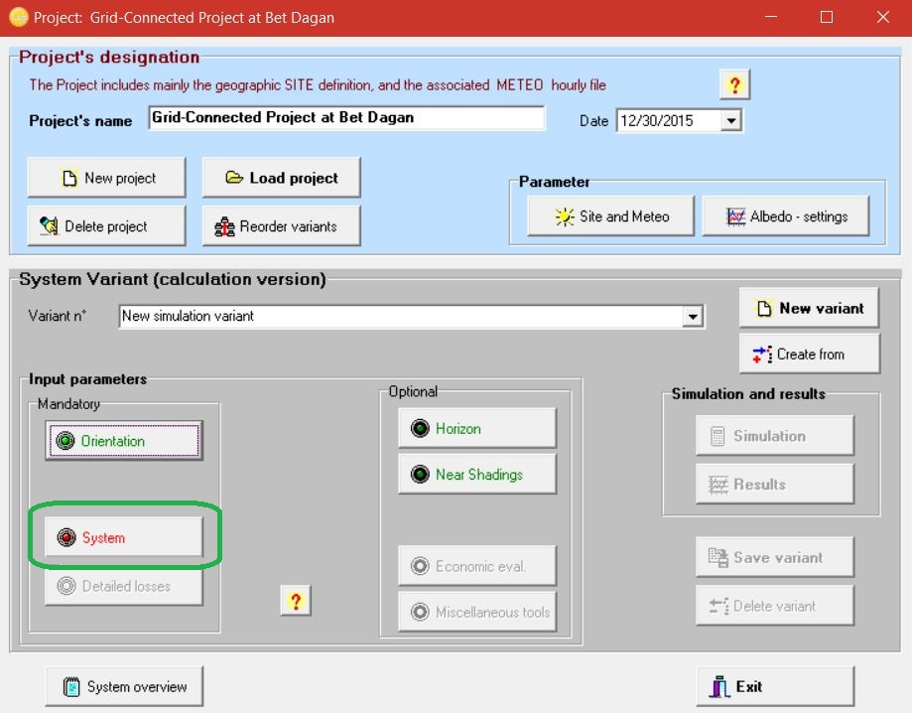Create a New variant
This screenshot has height=713, width=912.
click(x=809, y=308)
